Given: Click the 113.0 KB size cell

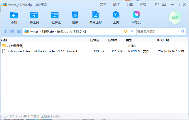Looking at the screenshot, I should [100, 51].
